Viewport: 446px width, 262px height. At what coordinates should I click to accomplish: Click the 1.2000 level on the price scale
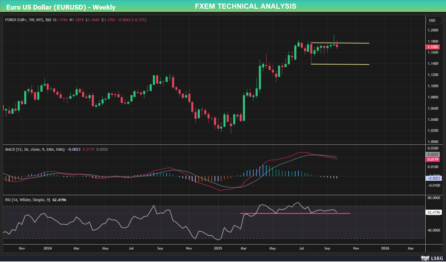point(433,30)
